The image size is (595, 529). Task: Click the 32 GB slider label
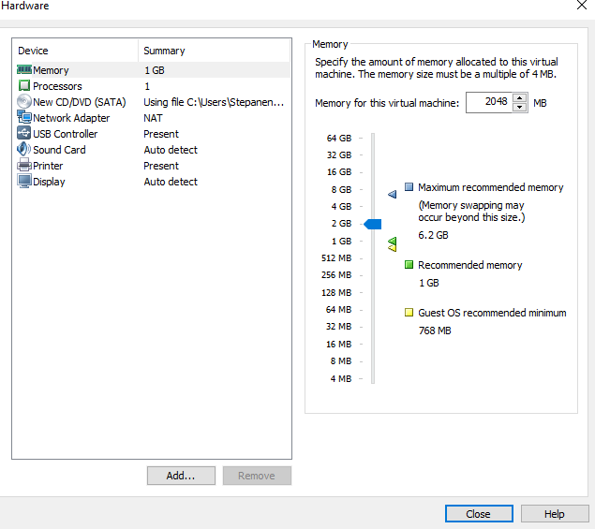[339, 154]
